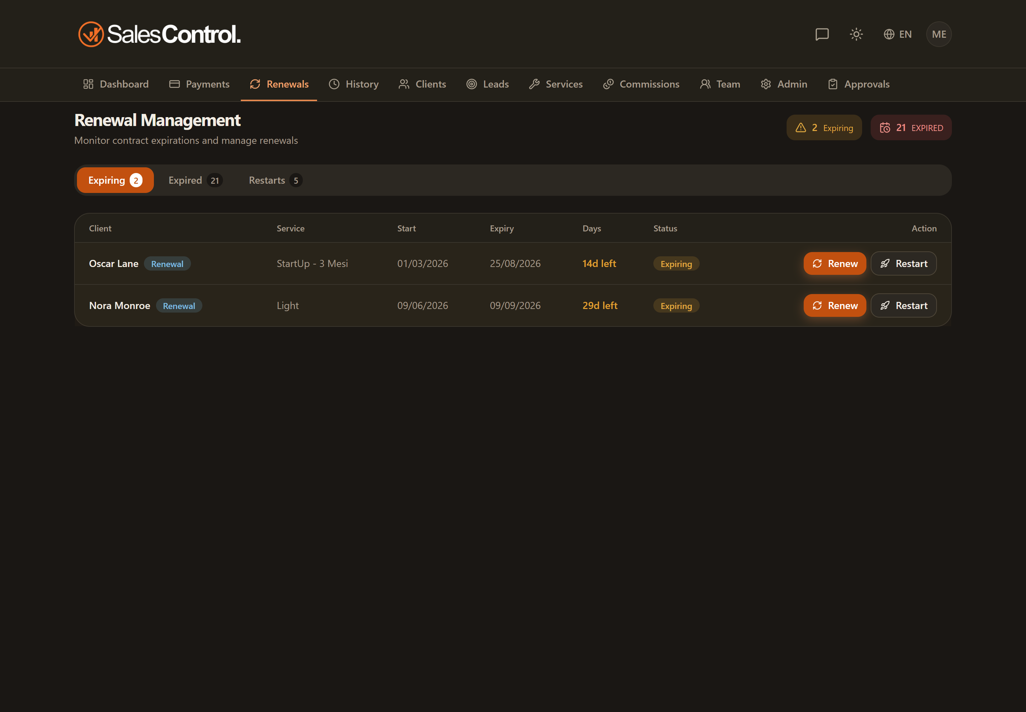The width and height of the screenshot is (1026, 712).
Task: Click the Light service cell
Action: tap(287, 305)
